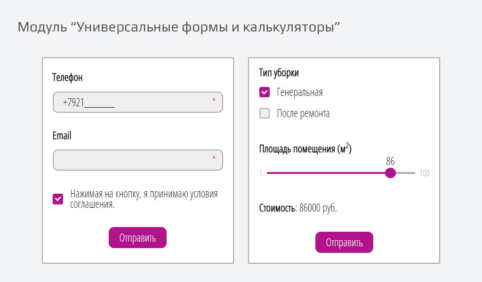Click the Email field label
The height and width of the screenshot is (282, 482).
[x=62, y=136]
